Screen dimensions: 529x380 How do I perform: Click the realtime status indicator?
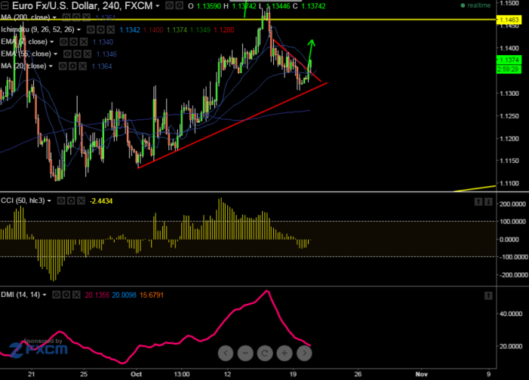475,5
